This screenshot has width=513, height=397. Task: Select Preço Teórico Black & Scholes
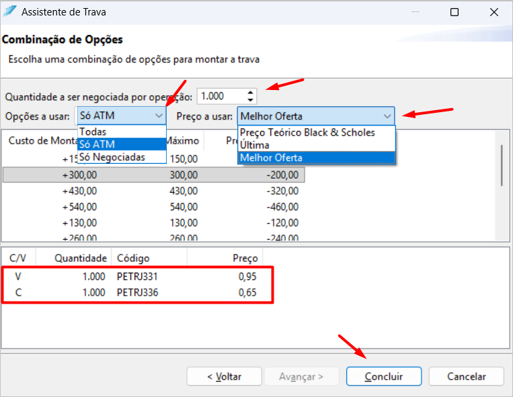point(317,132)
